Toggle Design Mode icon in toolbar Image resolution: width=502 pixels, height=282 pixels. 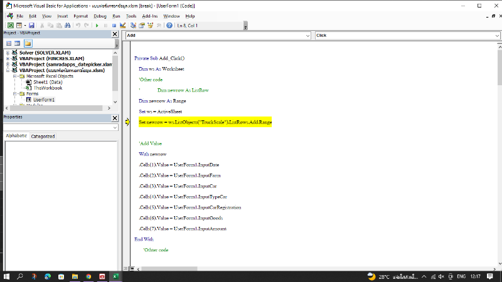tap(123, 26)
